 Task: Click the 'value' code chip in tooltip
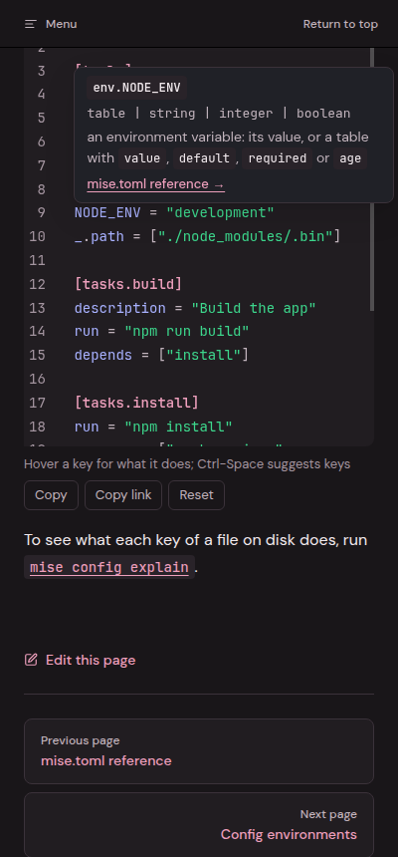142,158
